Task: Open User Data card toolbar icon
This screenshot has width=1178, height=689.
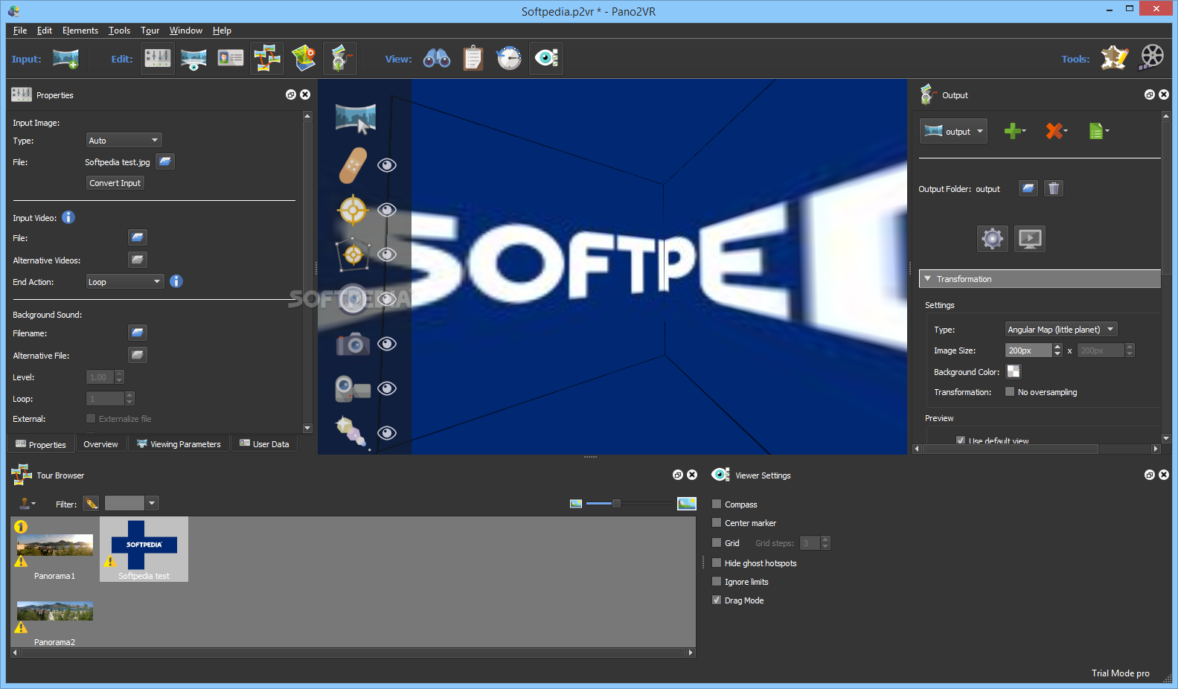Action: pyautogui.click(x=231, y=58)
